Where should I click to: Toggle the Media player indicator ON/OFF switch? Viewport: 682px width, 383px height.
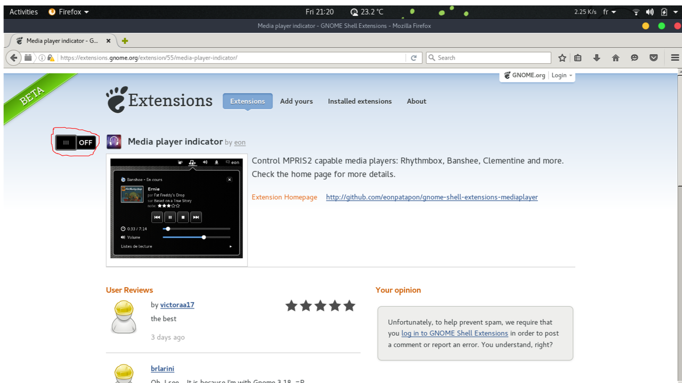pos(76,142)
